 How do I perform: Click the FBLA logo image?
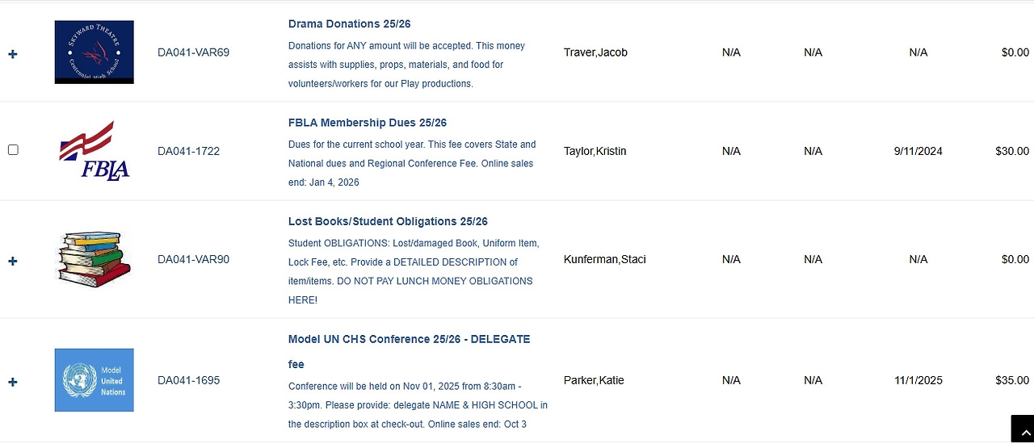click(94, 151)
